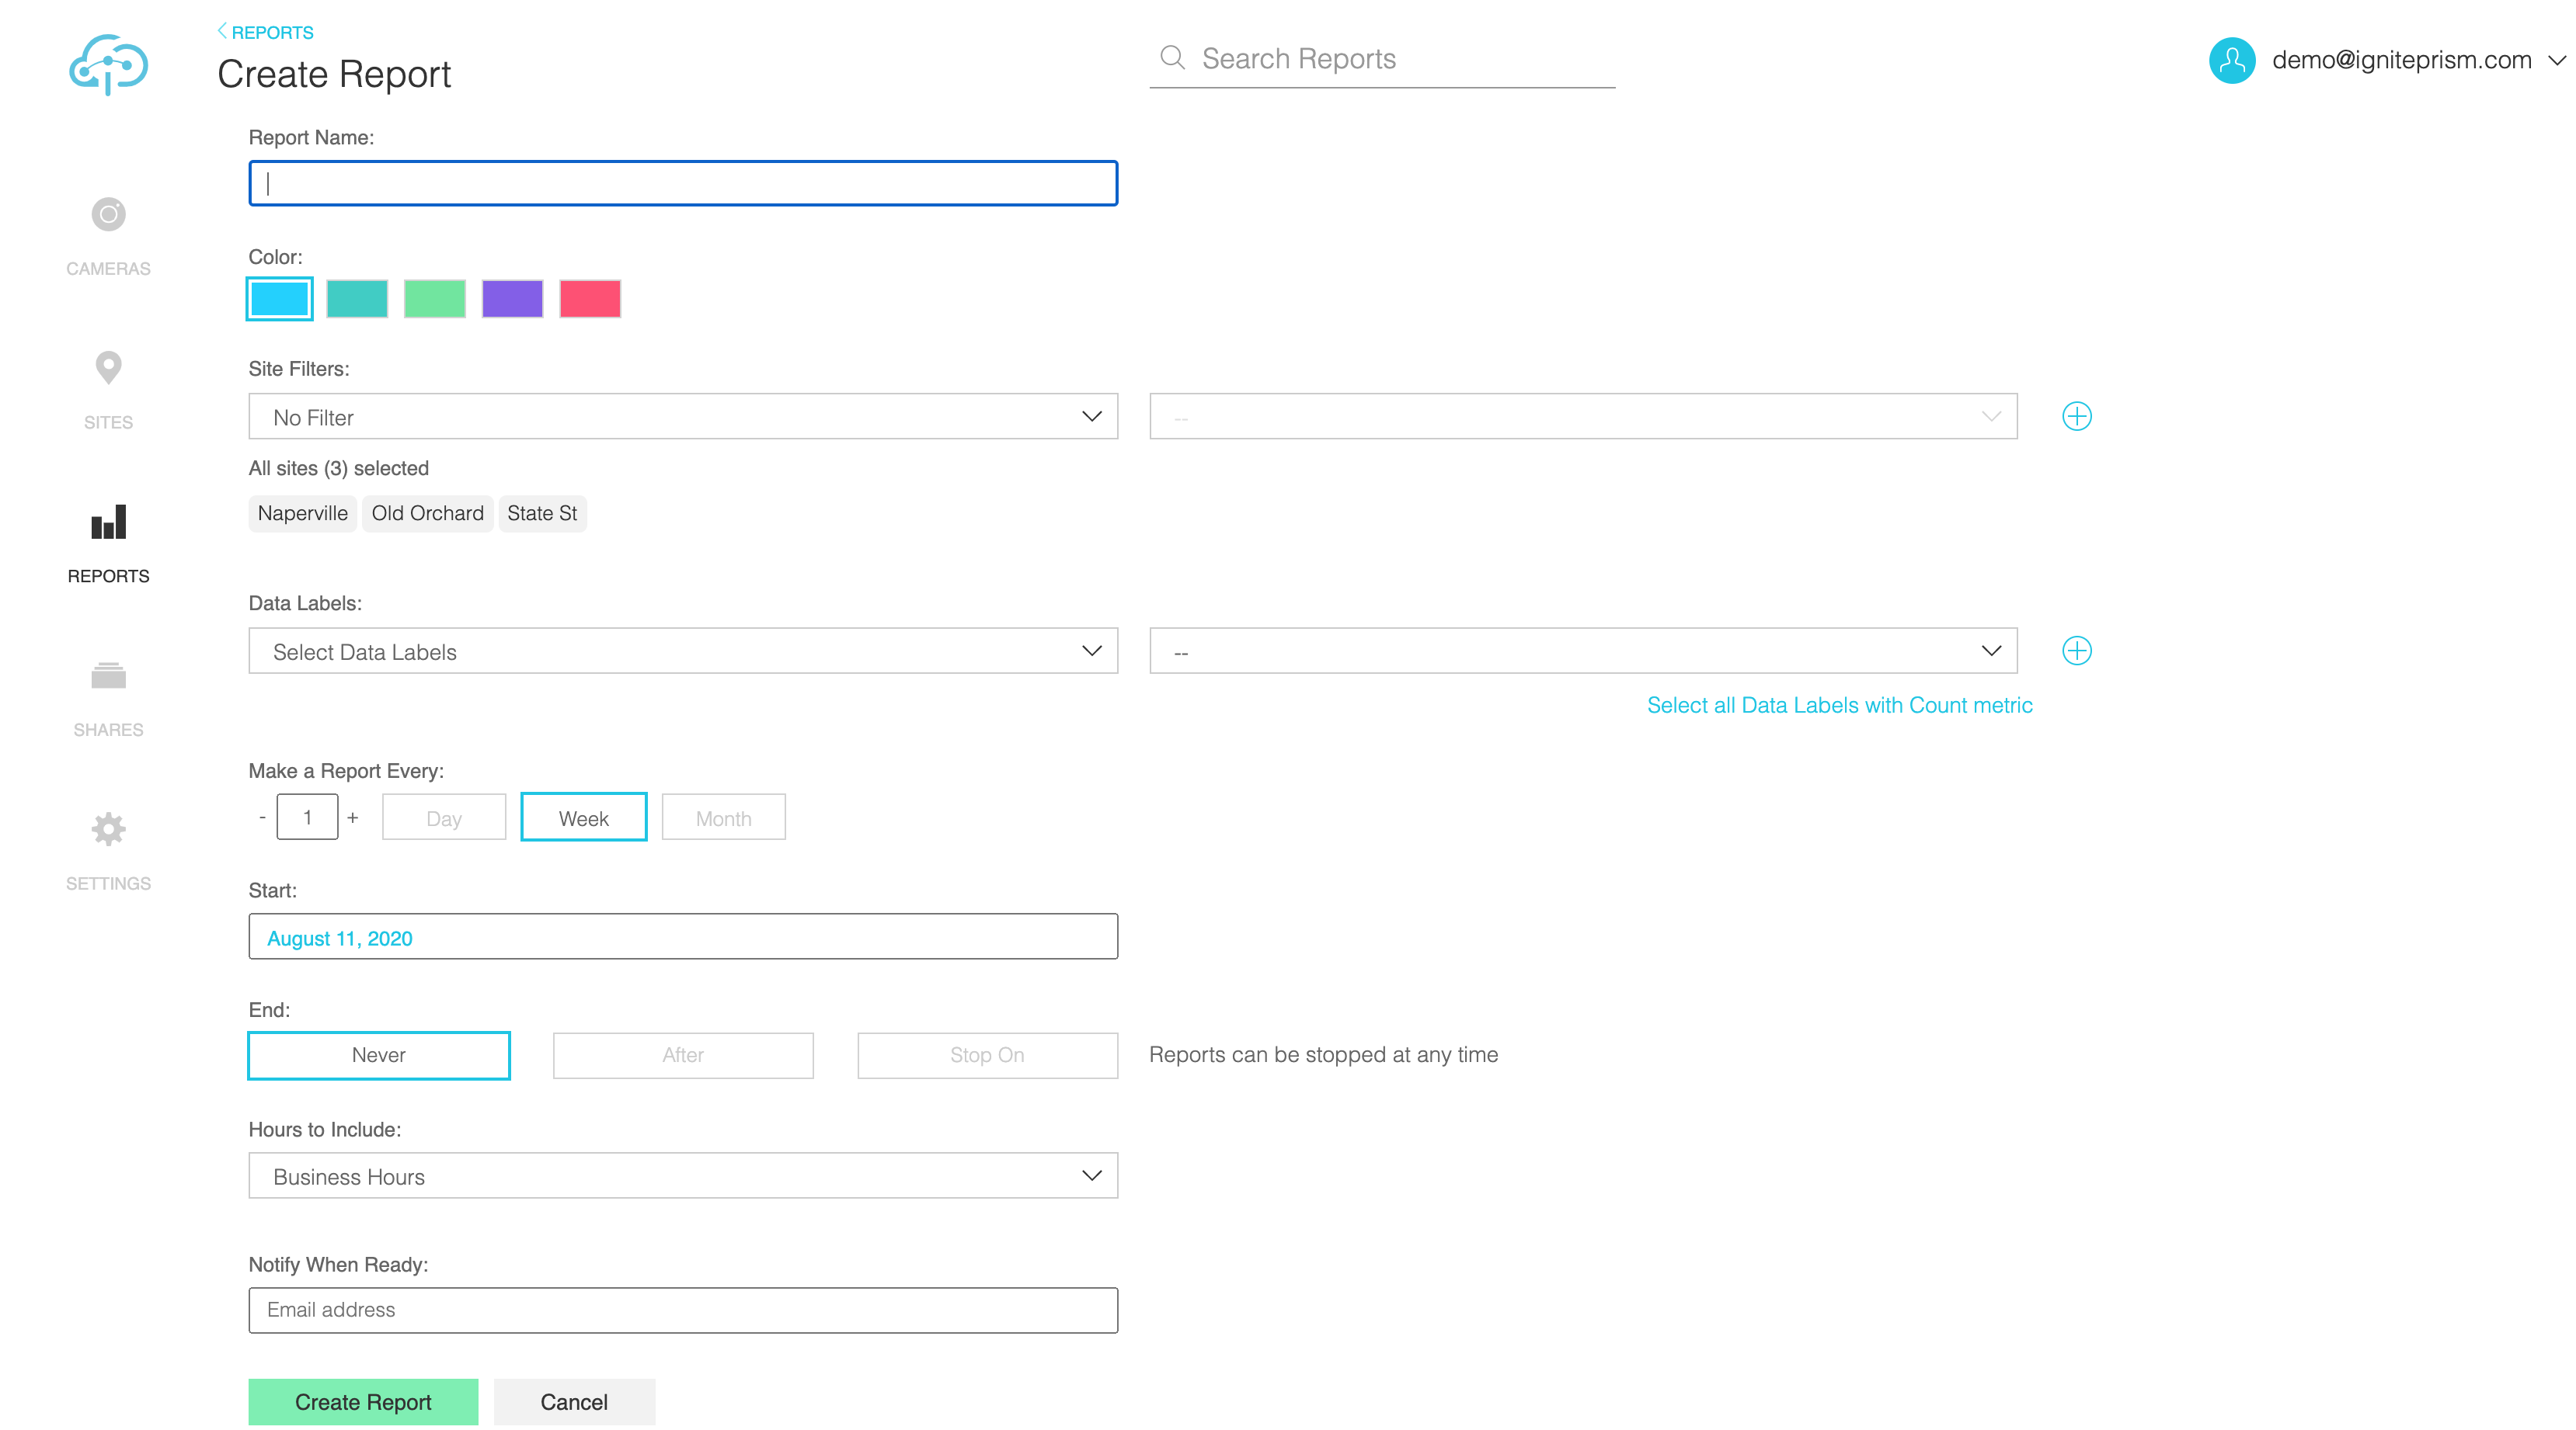Open the Reports bar chart icon
Image resolution: width=2576 pixels, height=1430 pixels.
coord(108,522)
